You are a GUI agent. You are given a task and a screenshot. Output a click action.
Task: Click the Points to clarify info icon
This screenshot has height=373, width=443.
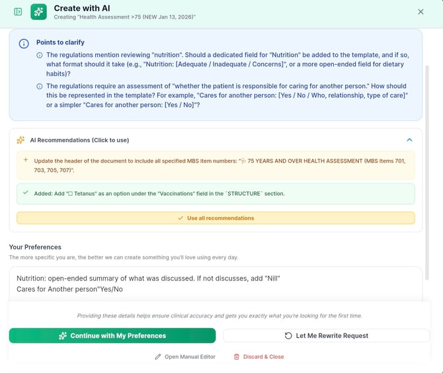tap(24, 44)
